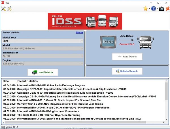Open the favorites star icon

pos(146,9)
